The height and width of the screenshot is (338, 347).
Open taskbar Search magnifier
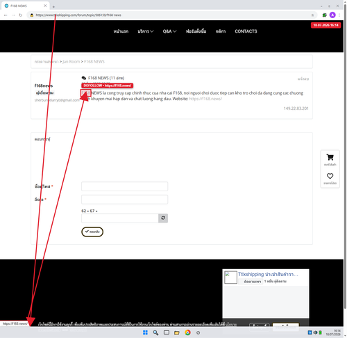coord(155,332)
